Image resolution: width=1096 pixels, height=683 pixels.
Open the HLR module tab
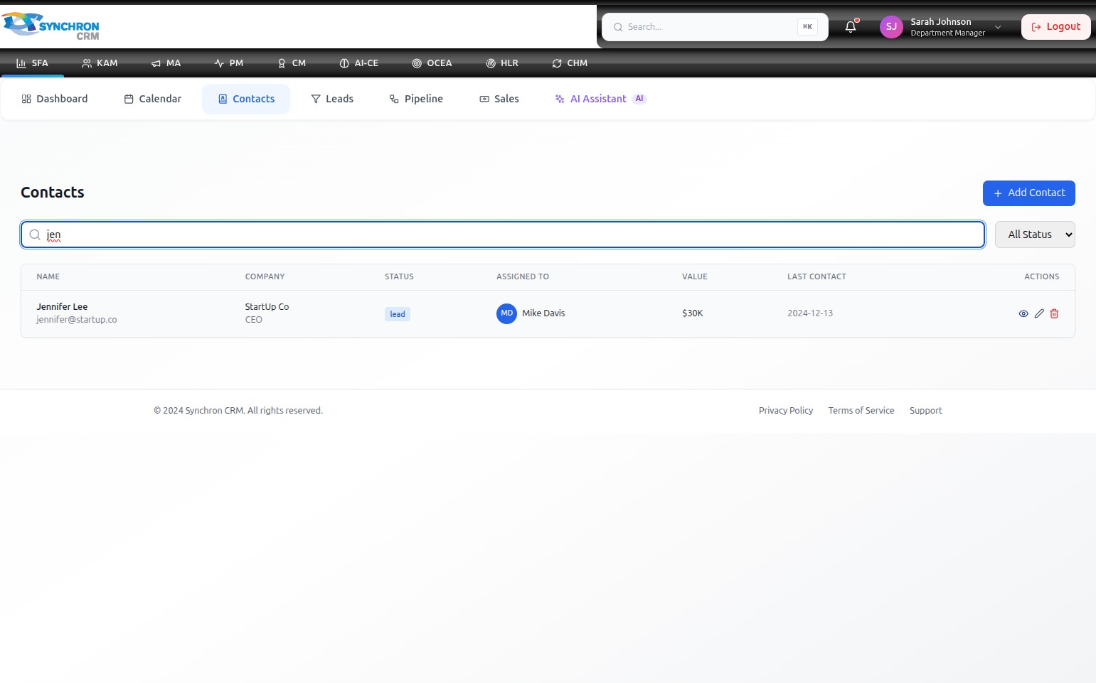click(502, 63)
